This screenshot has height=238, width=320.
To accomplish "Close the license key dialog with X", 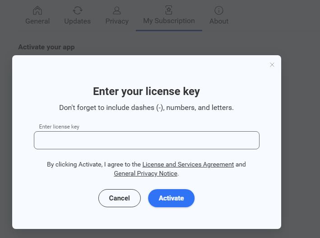I will (x=272, y=65).
